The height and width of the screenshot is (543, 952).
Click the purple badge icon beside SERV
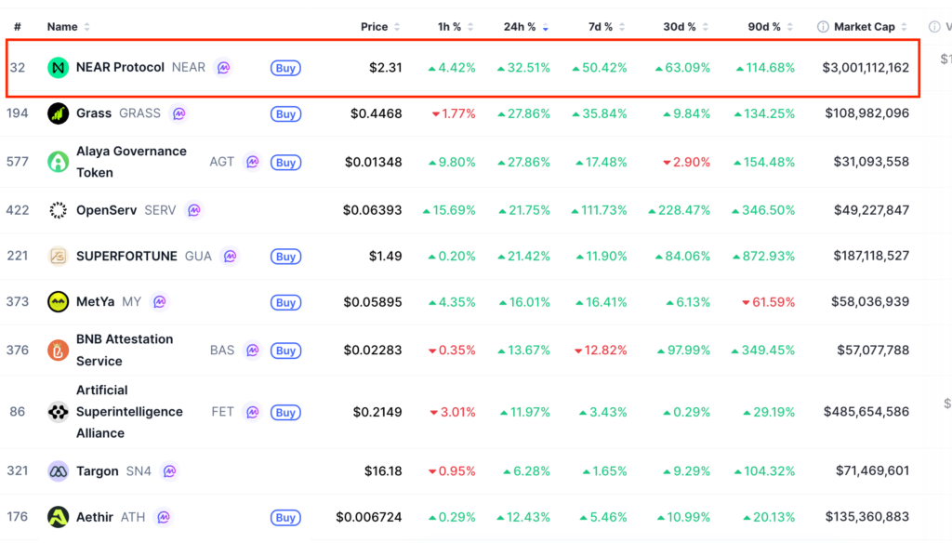click(x=193, y=210)
